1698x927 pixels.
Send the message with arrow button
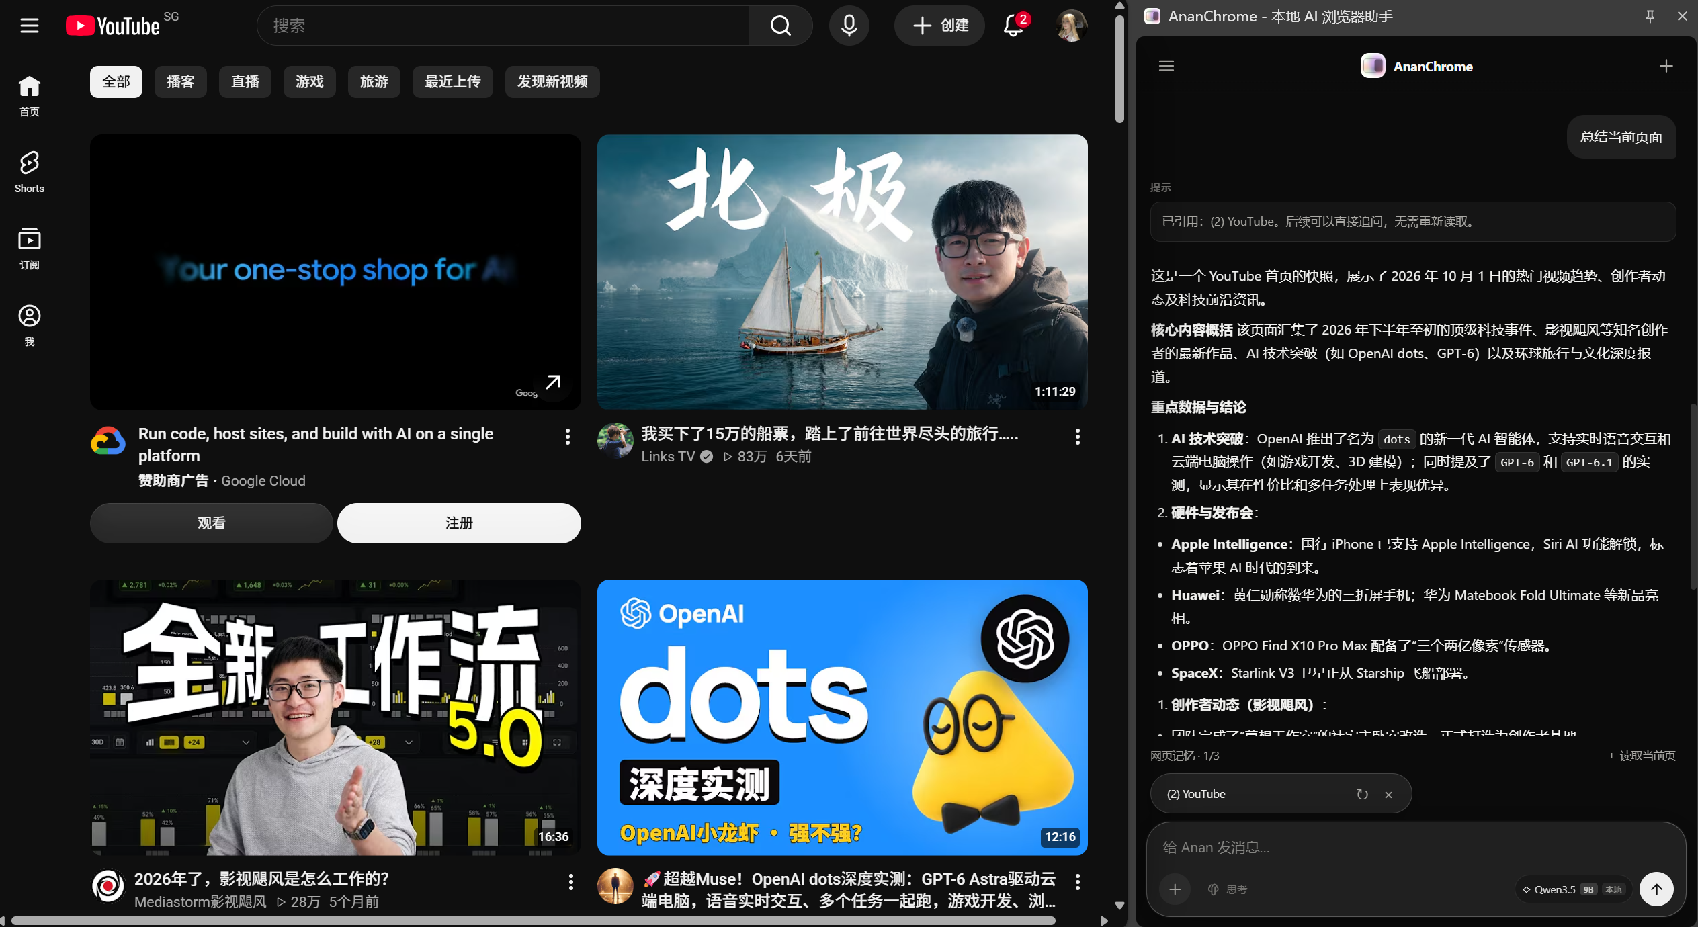(1656, 889)
